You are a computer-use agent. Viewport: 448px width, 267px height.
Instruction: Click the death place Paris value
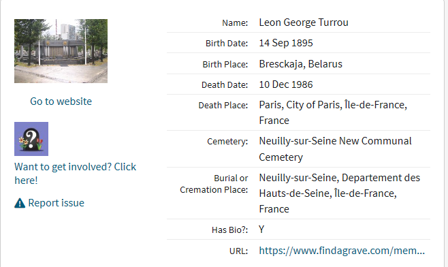pos(333,112)
